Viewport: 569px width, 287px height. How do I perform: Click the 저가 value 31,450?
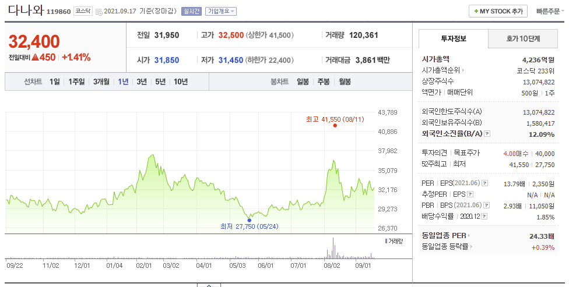coord(231,60)
